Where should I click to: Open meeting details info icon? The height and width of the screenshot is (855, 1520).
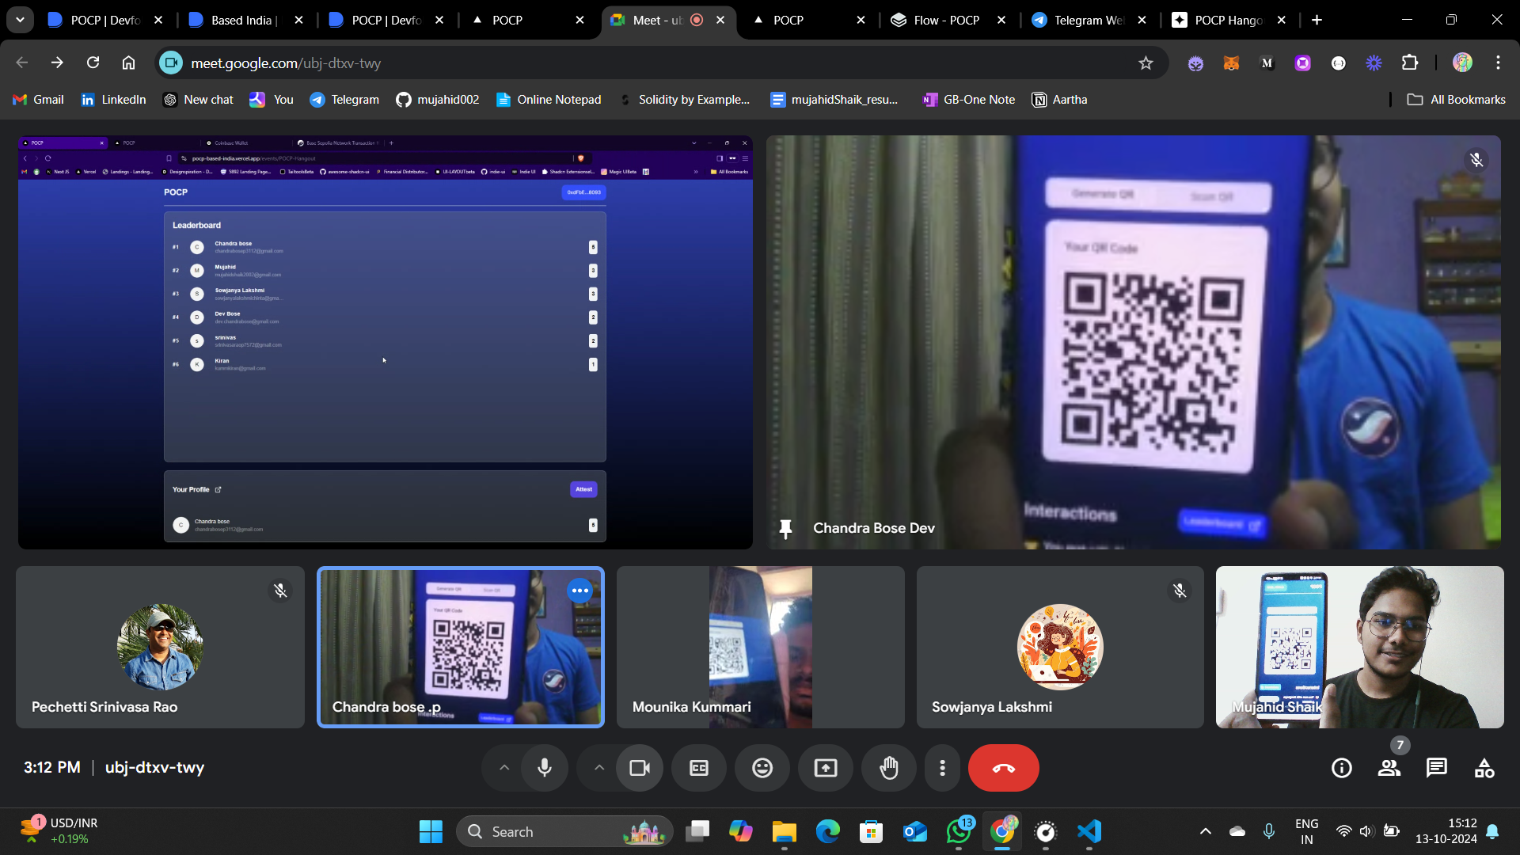[x=1342, y=768]
